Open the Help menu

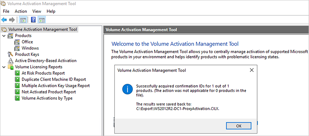pos(51,11)
